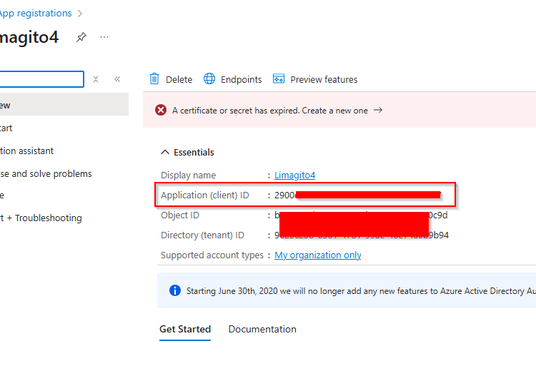Switch to the Get Started tab

coord(185,329)
